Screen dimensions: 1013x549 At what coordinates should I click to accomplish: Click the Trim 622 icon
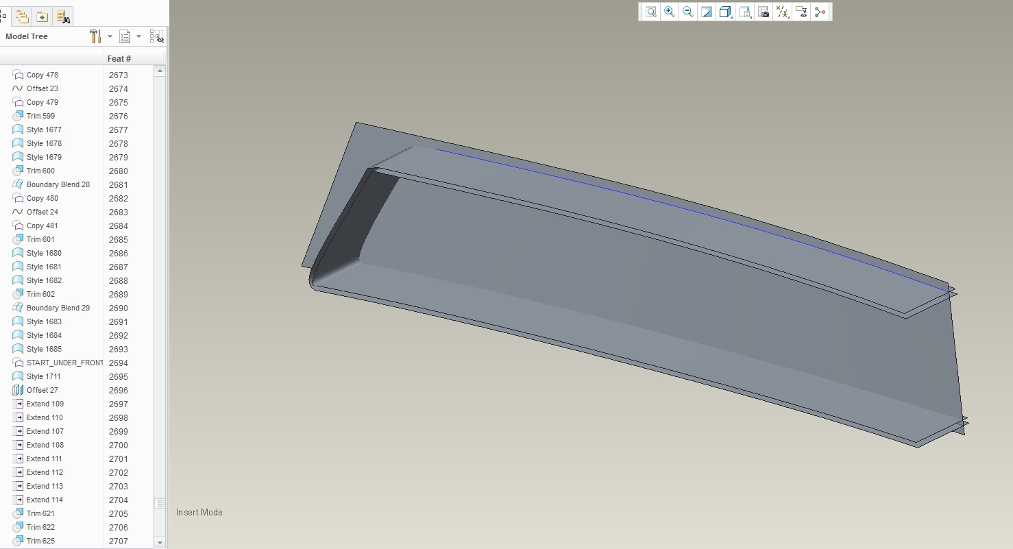pyautogui.click(x=18, y=527)
